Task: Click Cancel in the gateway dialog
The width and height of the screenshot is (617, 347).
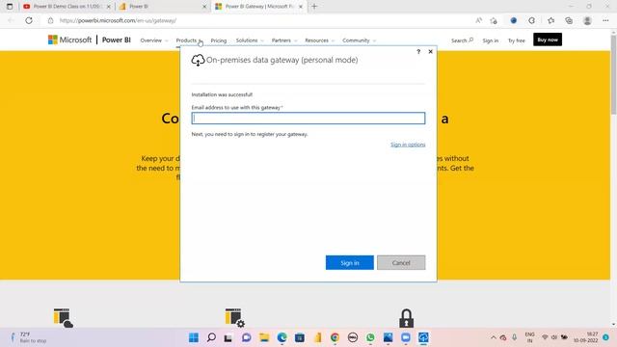Action: point(401,262)
